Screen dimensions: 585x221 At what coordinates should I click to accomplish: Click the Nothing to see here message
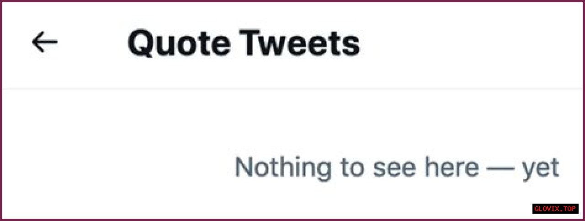(x=396, y=167)
